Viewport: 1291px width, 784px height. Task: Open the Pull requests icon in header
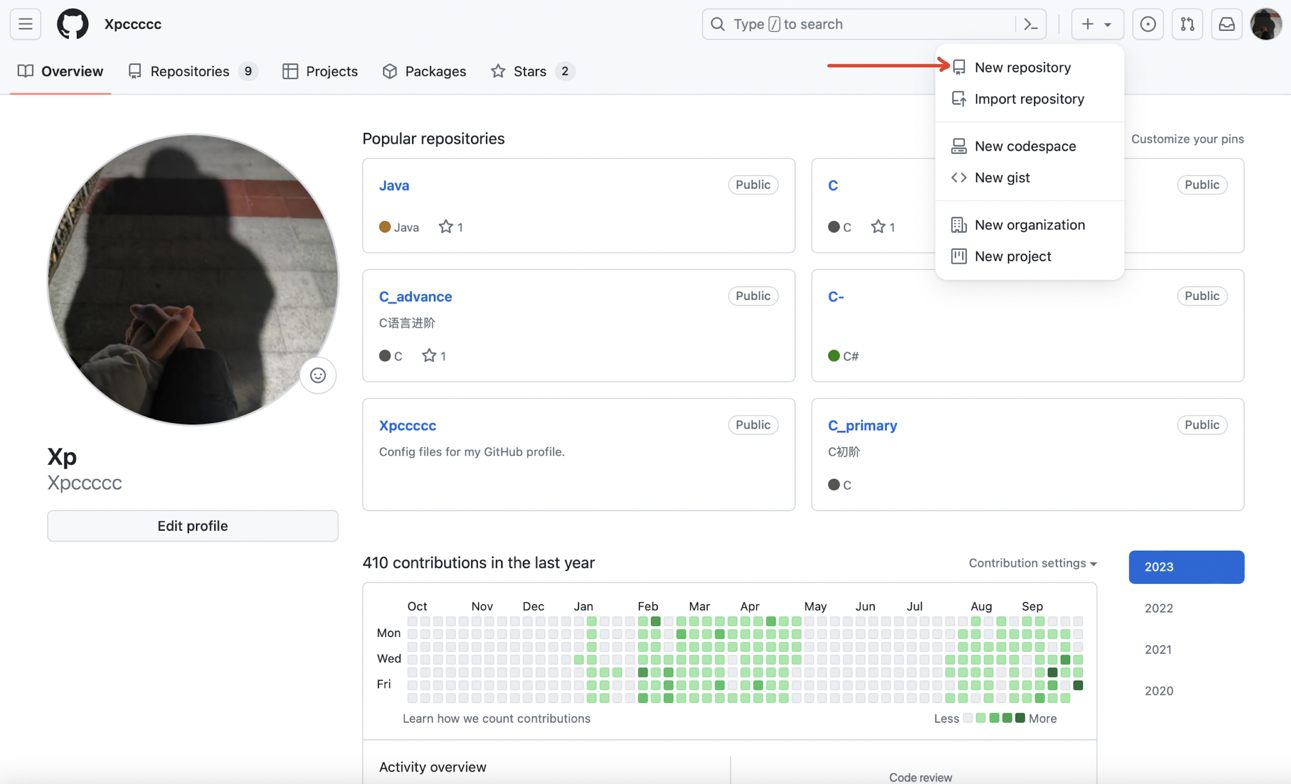(x=1187, y=24)
